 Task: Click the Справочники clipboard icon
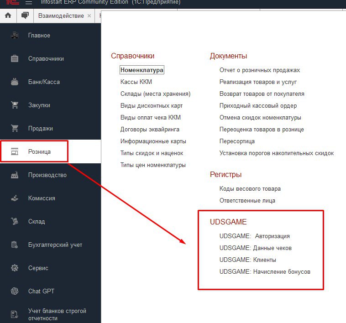[15, 58]
